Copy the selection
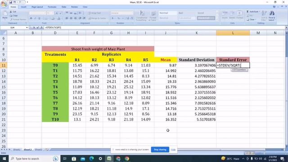The width and height of the screenshot is (288, 162). coord(14,15)
